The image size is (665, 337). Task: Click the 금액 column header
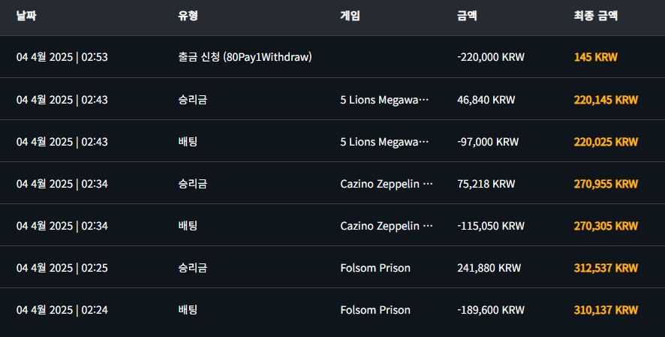[x=467, y=16]
